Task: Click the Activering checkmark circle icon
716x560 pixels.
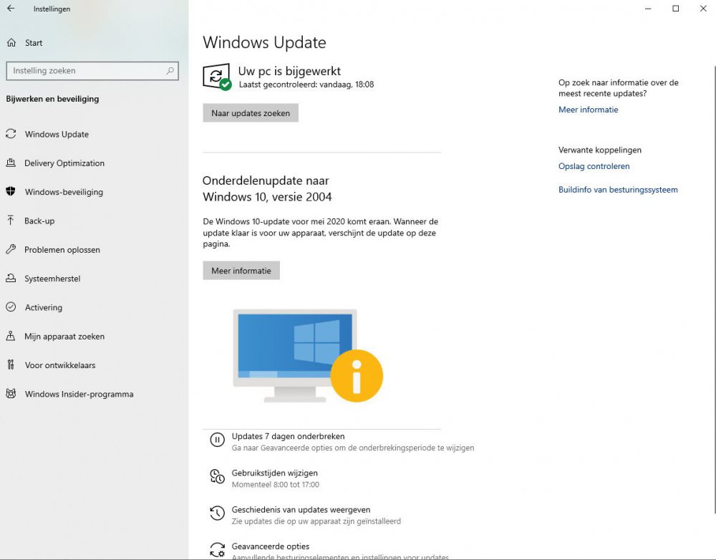Action: [x=11, y=307]
